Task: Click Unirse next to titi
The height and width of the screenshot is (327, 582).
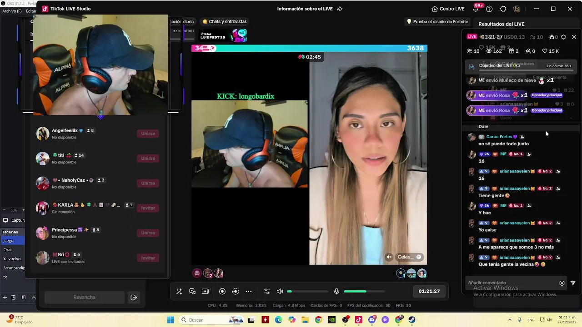Action: tap(148, 159)
